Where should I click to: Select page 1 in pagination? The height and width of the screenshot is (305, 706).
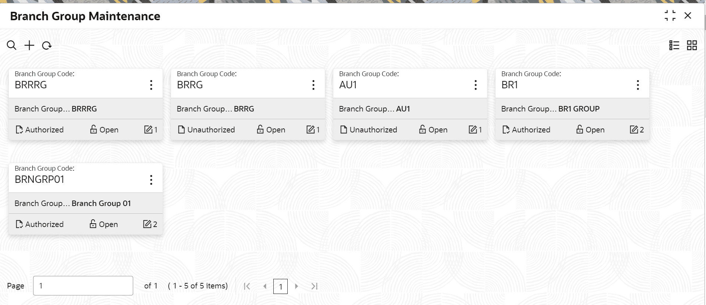point(280,286)
